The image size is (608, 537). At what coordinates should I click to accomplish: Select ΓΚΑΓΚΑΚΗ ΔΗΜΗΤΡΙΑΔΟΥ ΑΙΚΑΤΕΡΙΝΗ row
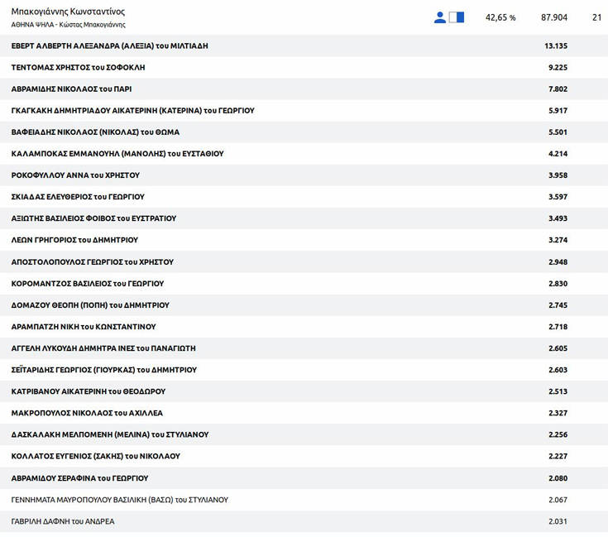pos(132,111)
